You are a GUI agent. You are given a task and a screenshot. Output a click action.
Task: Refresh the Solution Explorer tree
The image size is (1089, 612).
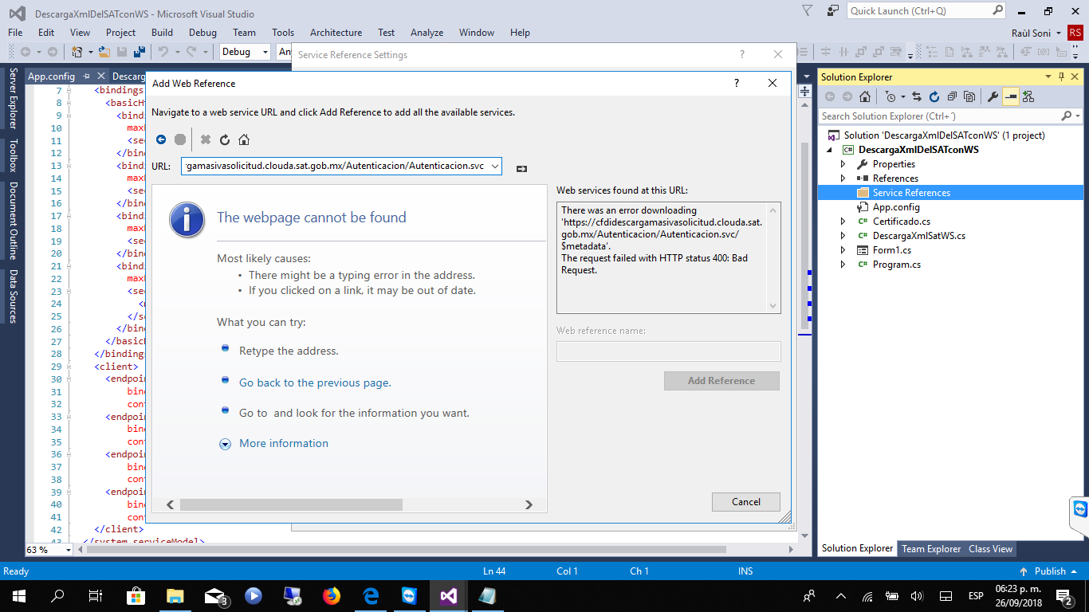click(934, 96)
